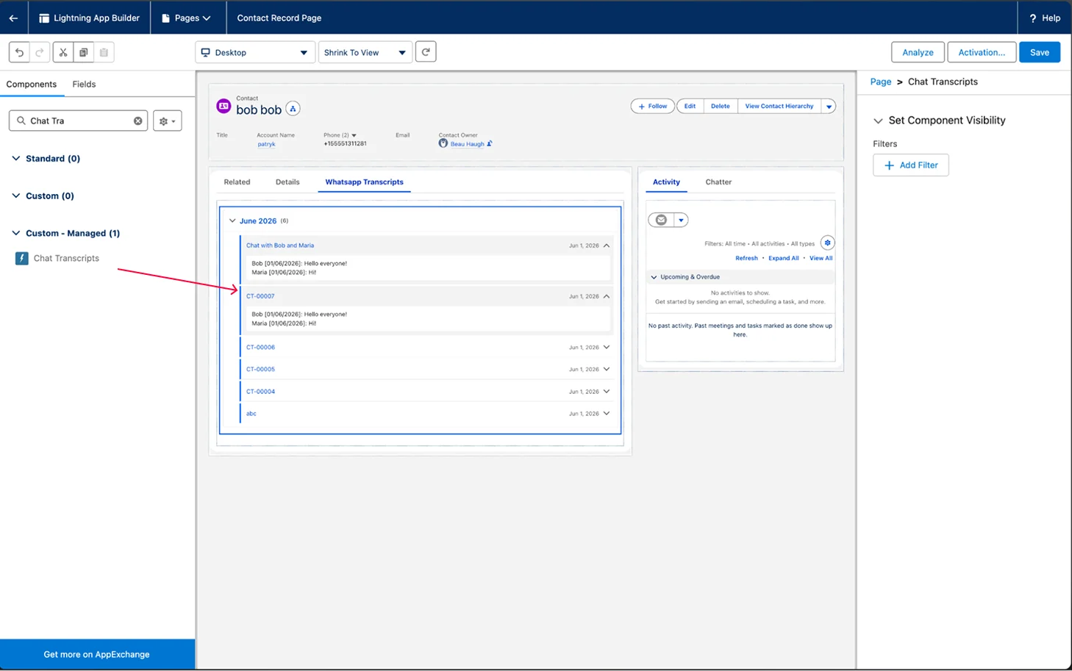
Task: Click the Chat Transcripts lightning component icon
Action: coord(22,258)
